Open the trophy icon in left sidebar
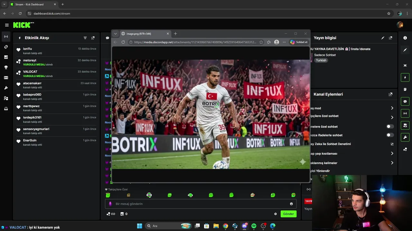Screen dimensions: 412x231 pos(6,67)
